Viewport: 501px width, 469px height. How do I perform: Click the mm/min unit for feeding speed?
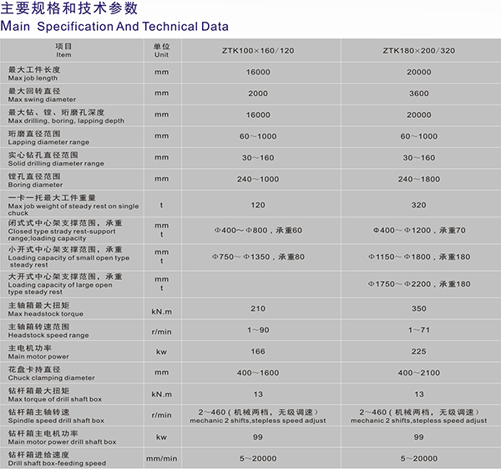coord(161,459)
